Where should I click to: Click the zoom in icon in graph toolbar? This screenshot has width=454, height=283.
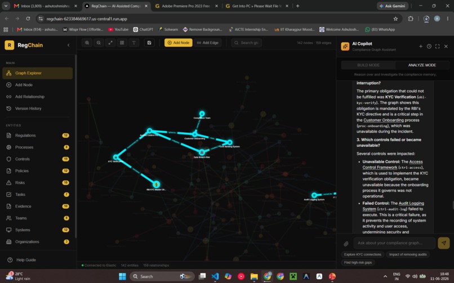pos(87,43)
